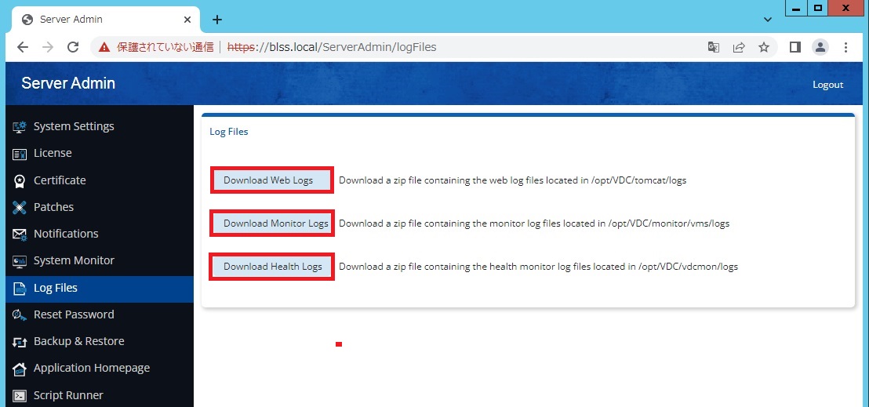Screen dimensions: 869x407
Task: Click the Log Files document icon
Action: click(x=20, y=289)
